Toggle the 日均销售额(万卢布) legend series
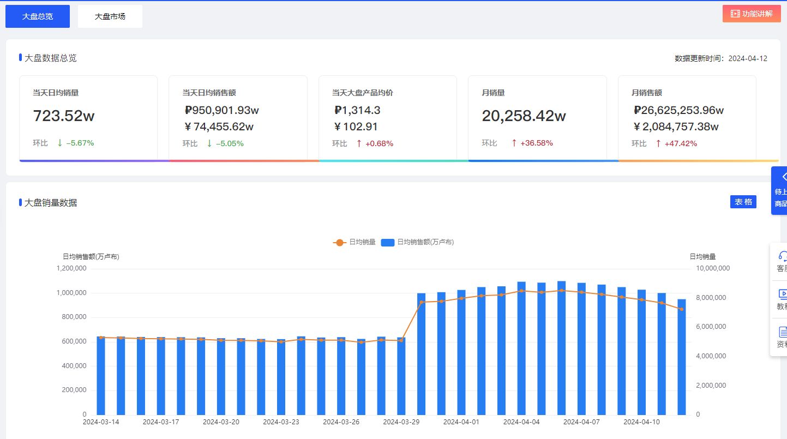 point(417,242)
